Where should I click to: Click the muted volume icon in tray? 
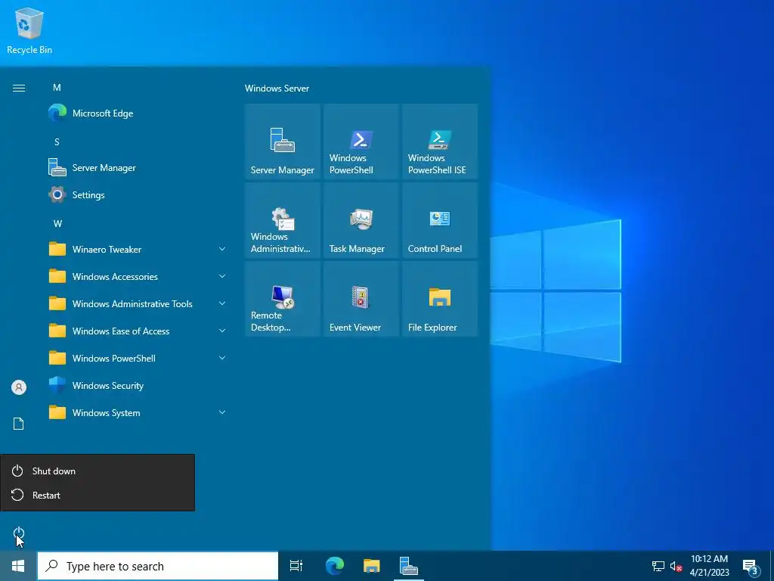tap(676, 566)
